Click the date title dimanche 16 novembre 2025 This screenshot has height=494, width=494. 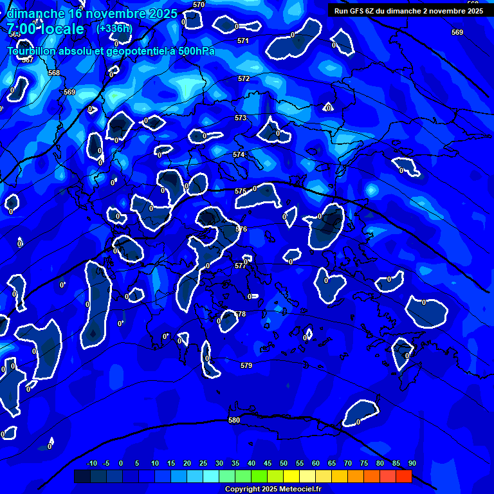pyautogui.click(x=92, y=14)
